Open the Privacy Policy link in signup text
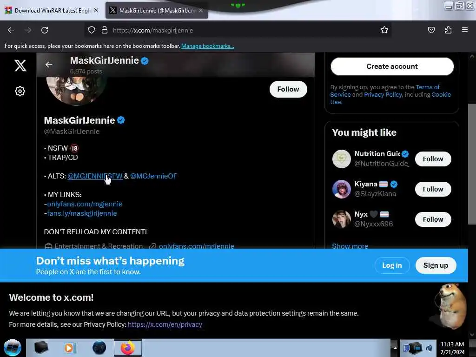This screenshot has height=357, width=476. pyautogui.click(x=383, y=94)
